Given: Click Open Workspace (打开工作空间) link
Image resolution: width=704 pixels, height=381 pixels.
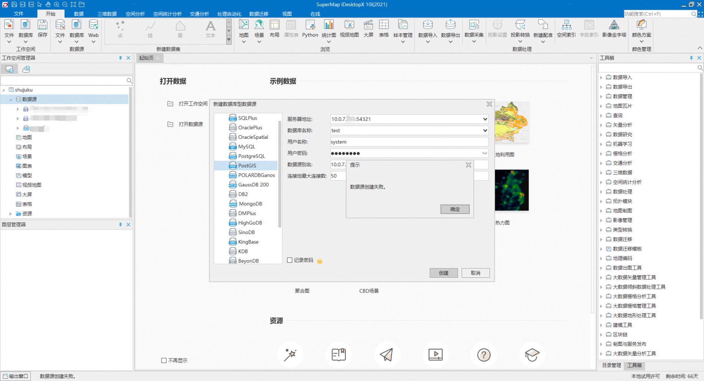Looking at the screenshot, I should (x=193, y=104).
